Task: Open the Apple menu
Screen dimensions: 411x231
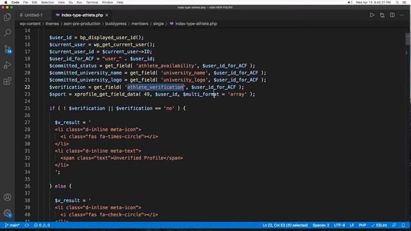Action: 6,3
